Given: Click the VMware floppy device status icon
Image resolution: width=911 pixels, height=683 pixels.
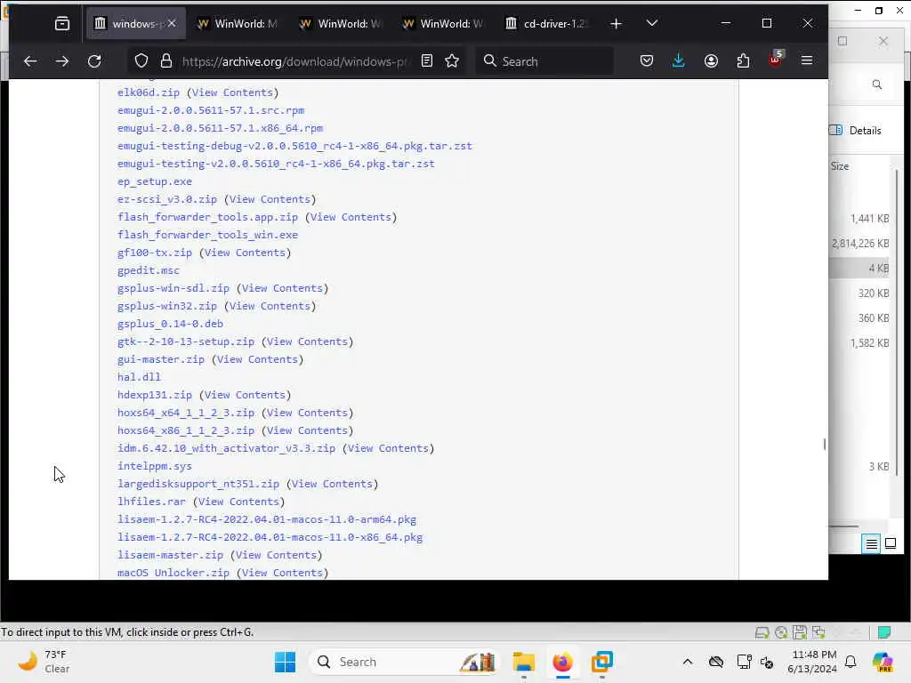Looking at the screenshot, I should (x=800, y=632).
